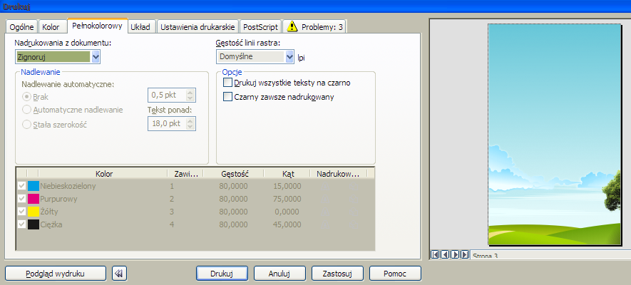Check 'Czarny zawsze nadrukowany' option
Viewport: 631px width, 285px height.
pyautogui.click(x=228, y=97)
